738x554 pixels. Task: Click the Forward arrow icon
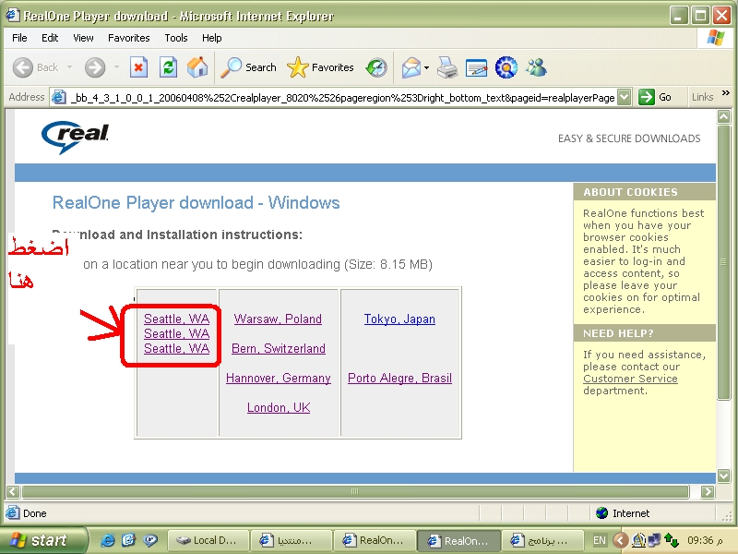click(x=95, y=67)
